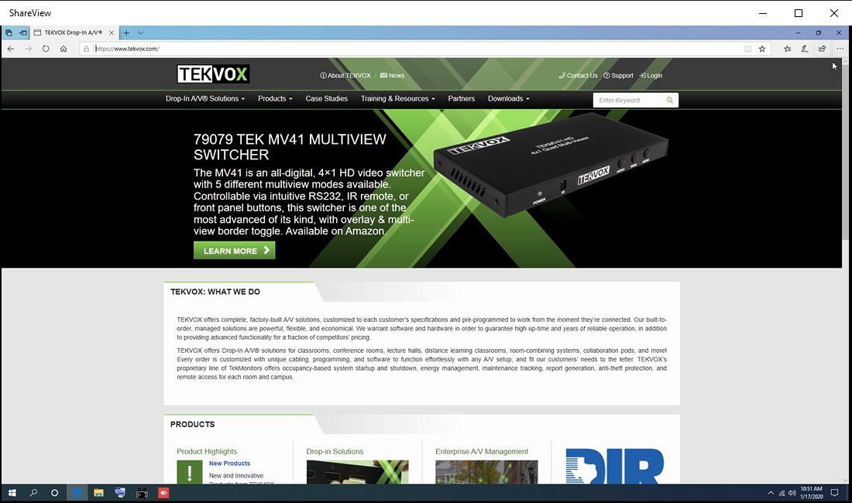Expand the Products menu
Screen dimensions: 852x503
[275, 99]
